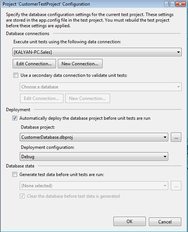Open the Debug deployment configuration dropdown
Viewport: 188px width, 232px height.
coord(94,157)
